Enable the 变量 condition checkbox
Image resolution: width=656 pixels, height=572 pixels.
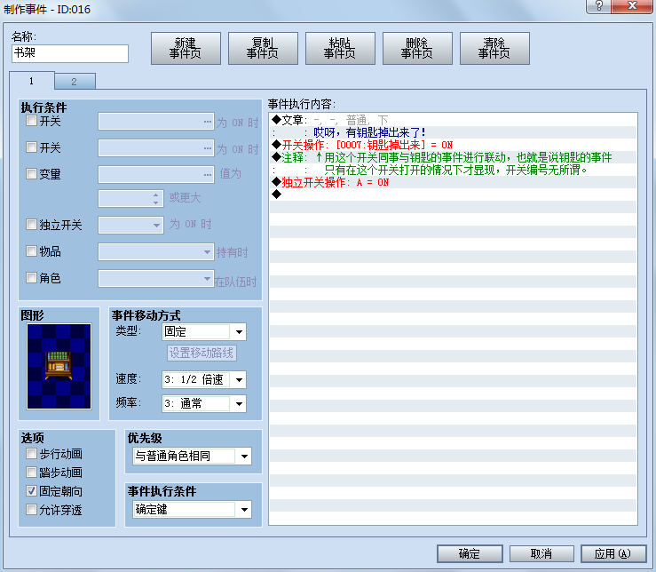coord(31,174)
